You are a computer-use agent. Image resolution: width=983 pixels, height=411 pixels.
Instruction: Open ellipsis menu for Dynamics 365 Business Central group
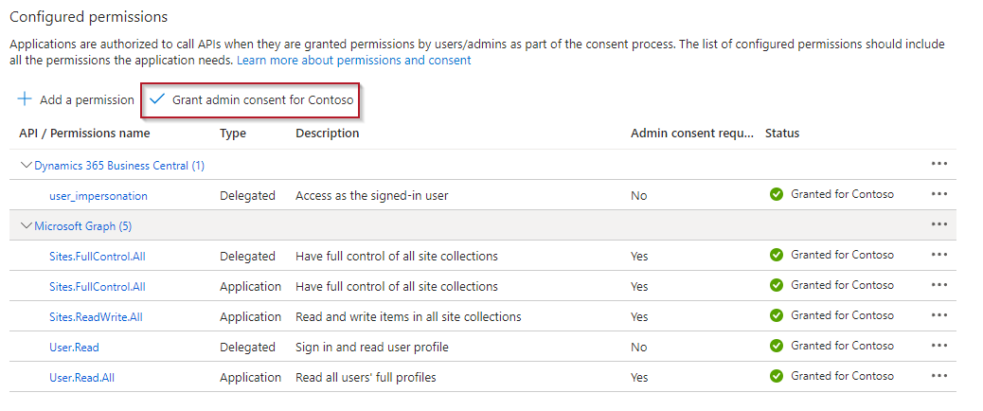938,164
